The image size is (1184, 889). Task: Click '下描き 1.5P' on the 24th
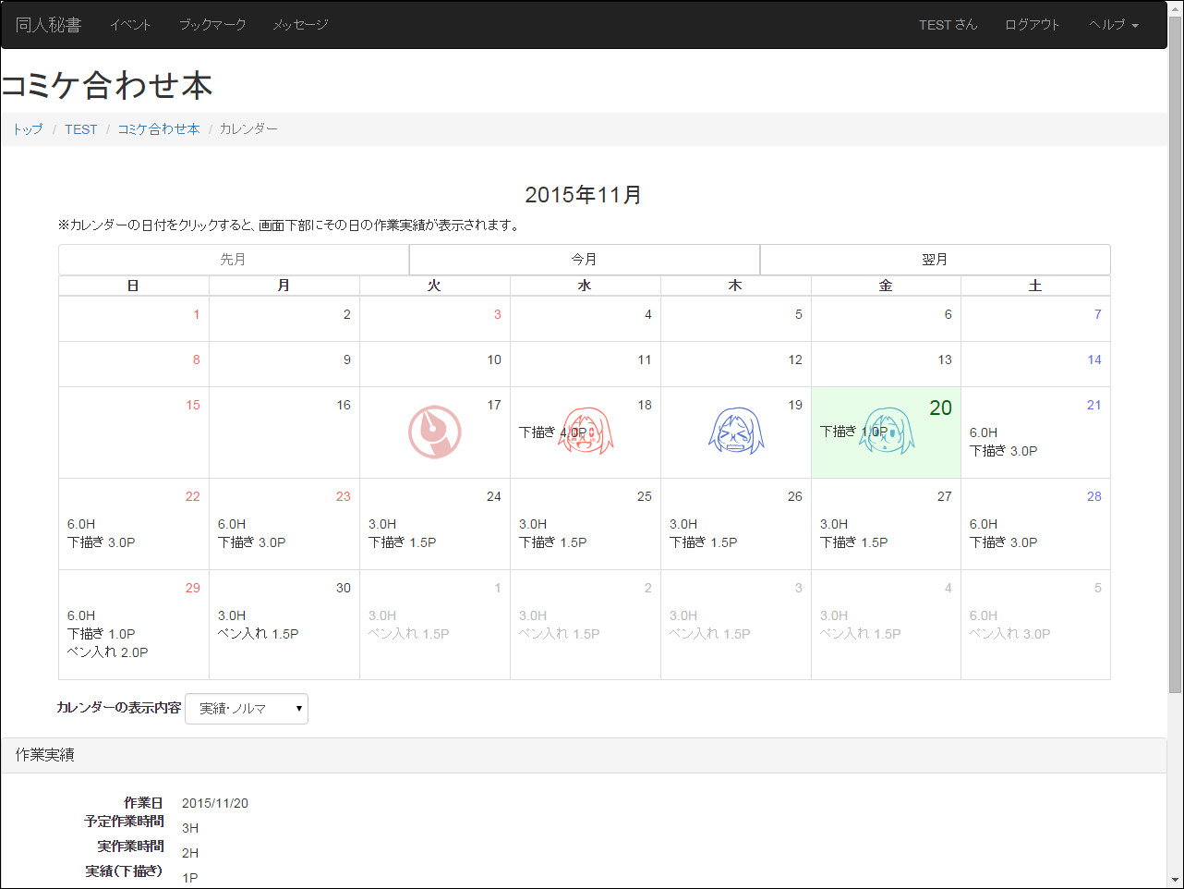403,542
